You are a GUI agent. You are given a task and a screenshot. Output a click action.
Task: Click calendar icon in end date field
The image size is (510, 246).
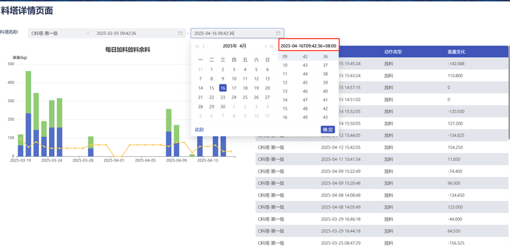coord(278,33)
